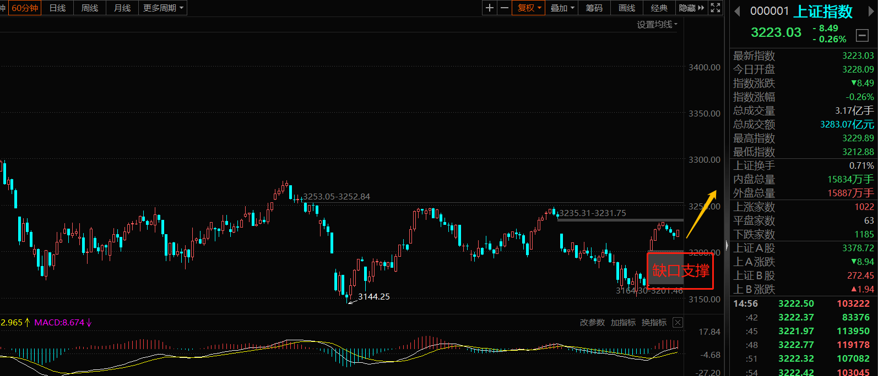Select tick row with price 3222.77
Image resolution: width=878 pixels, height=376 pixels.
803,345
